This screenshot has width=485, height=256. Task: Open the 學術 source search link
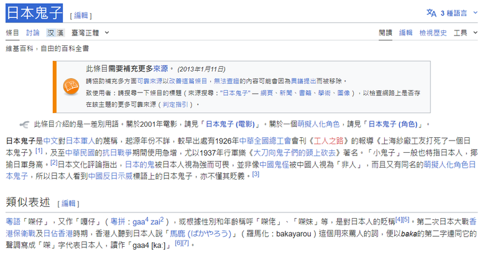point(324,93)
